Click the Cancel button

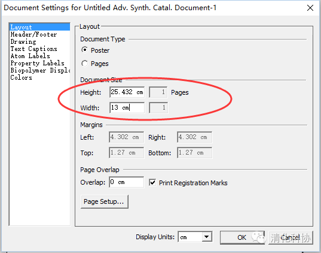click(x=291, y=237)
